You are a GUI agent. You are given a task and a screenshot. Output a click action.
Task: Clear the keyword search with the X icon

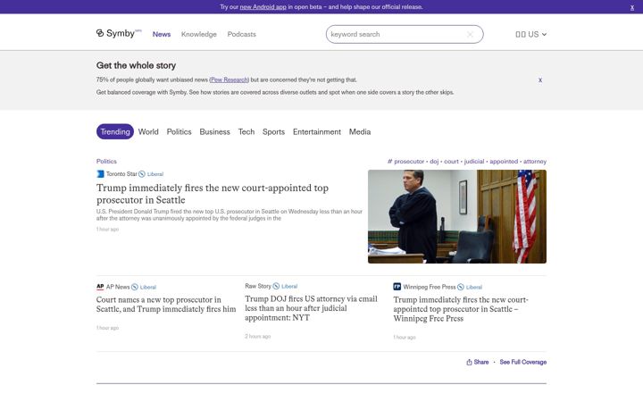(470, 35)
